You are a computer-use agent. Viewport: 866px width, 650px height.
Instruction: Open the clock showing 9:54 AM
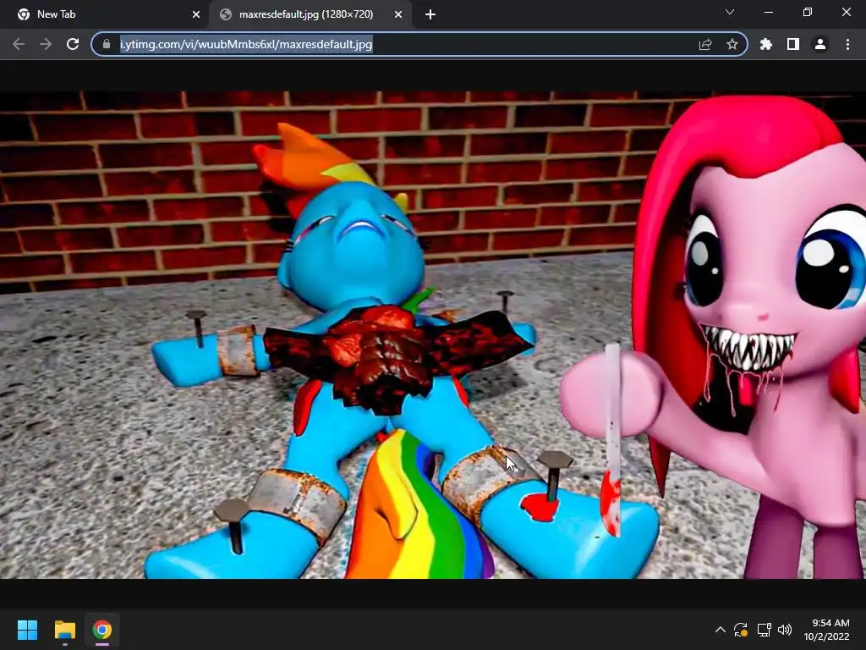(x=827, y=630)
